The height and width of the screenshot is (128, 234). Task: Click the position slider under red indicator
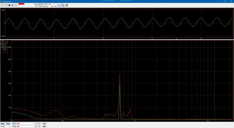[x=26, y=7]
